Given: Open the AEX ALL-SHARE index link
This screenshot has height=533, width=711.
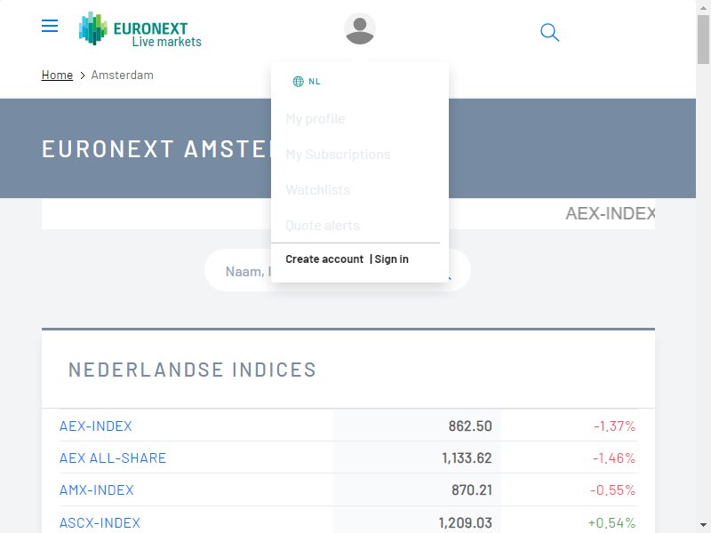Looking at the screenshot, I should tap(113, 458).
